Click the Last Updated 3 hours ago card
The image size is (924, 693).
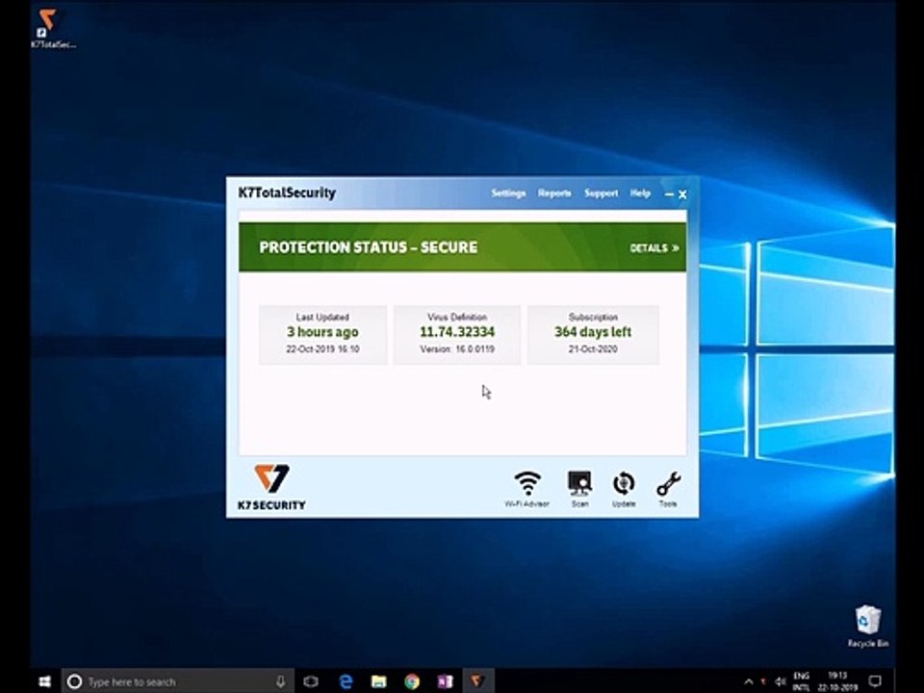(x=322, y=334)
